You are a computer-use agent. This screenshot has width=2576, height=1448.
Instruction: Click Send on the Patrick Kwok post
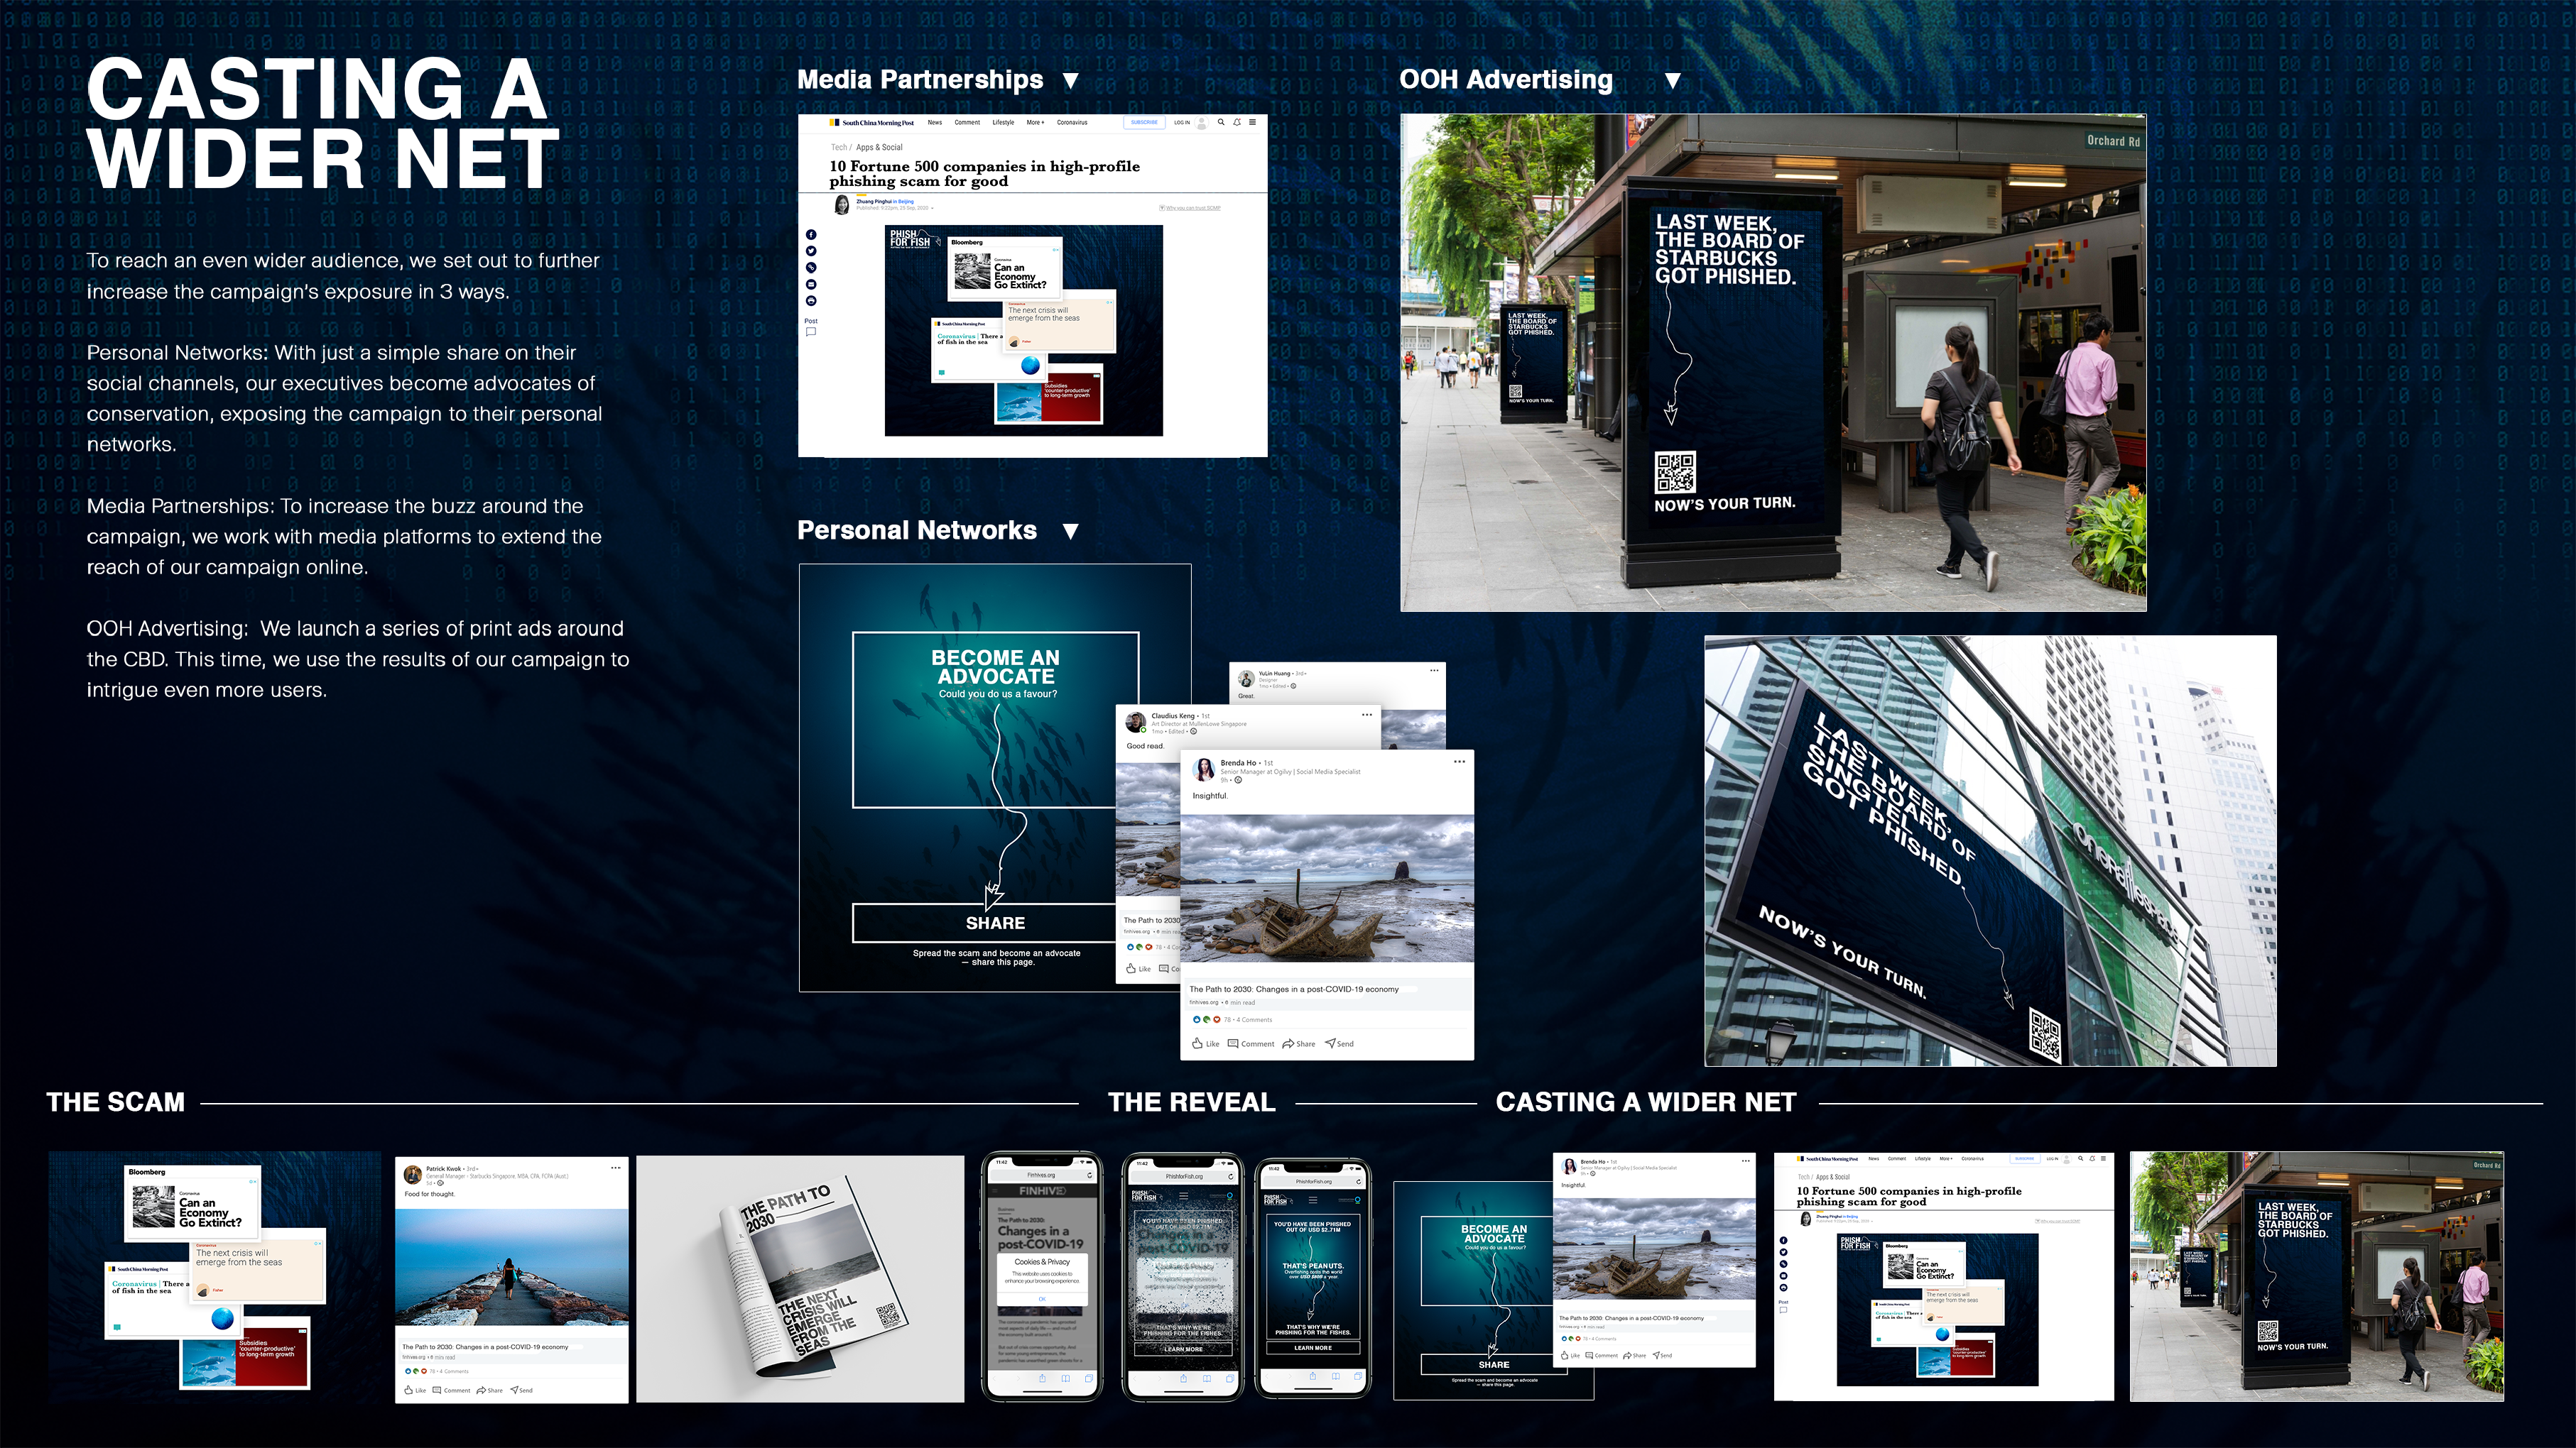tap(521, 1390)
